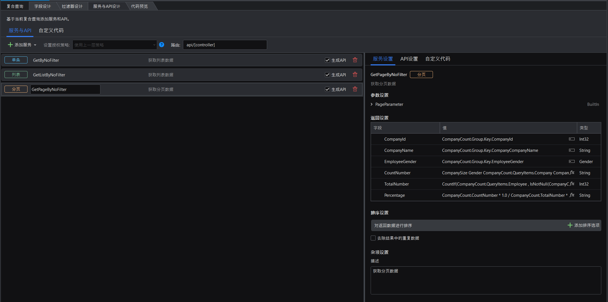This screenshot has width=608, height=302.
Task: Click the 类型 column header
Action: [589, 128]
